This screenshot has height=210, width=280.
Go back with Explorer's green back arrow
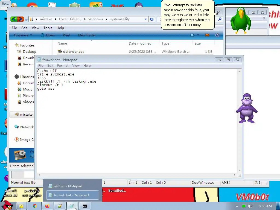(14, 19)
